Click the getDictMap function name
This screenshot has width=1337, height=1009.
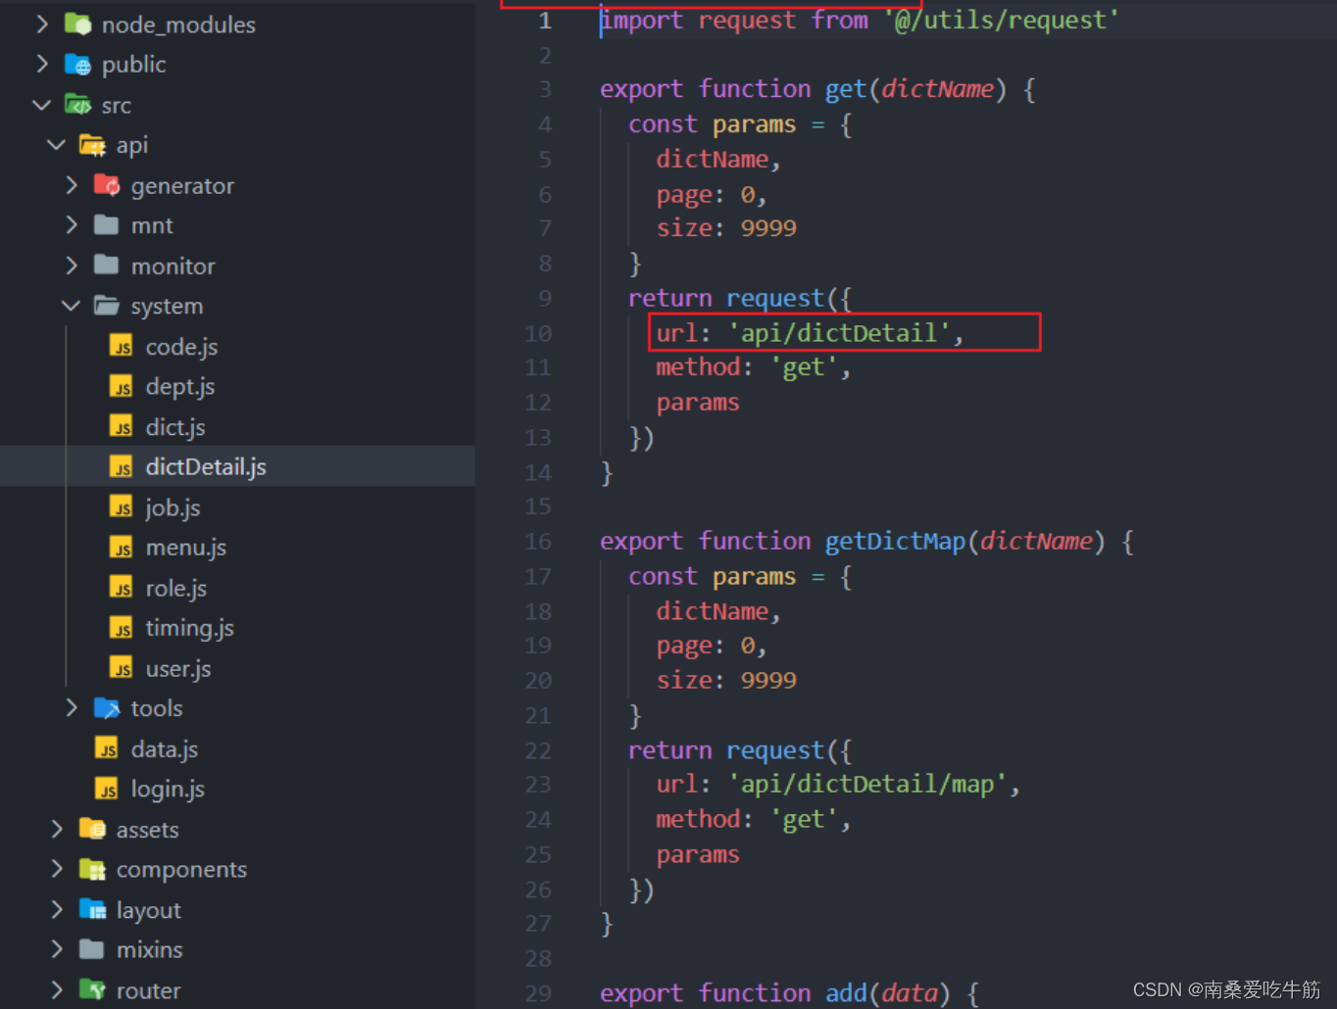coord(895,541)
